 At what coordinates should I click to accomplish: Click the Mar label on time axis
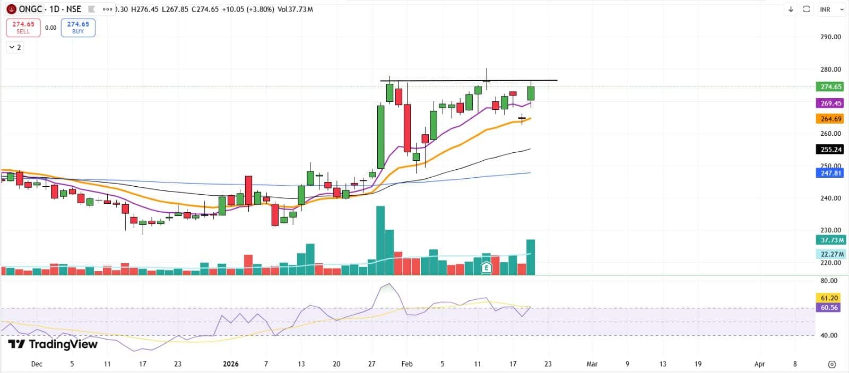pos(592,364)
